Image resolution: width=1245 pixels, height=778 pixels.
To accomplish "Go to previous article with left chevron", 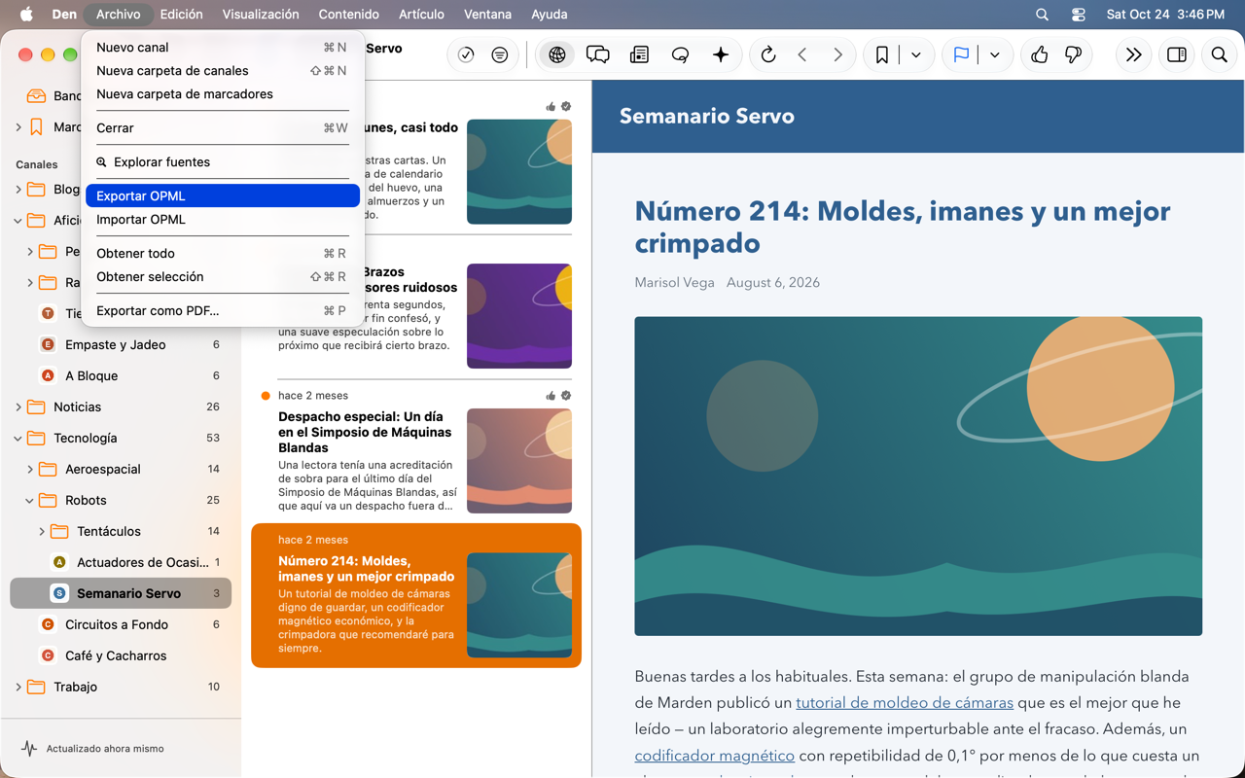I will click(802, 55).
